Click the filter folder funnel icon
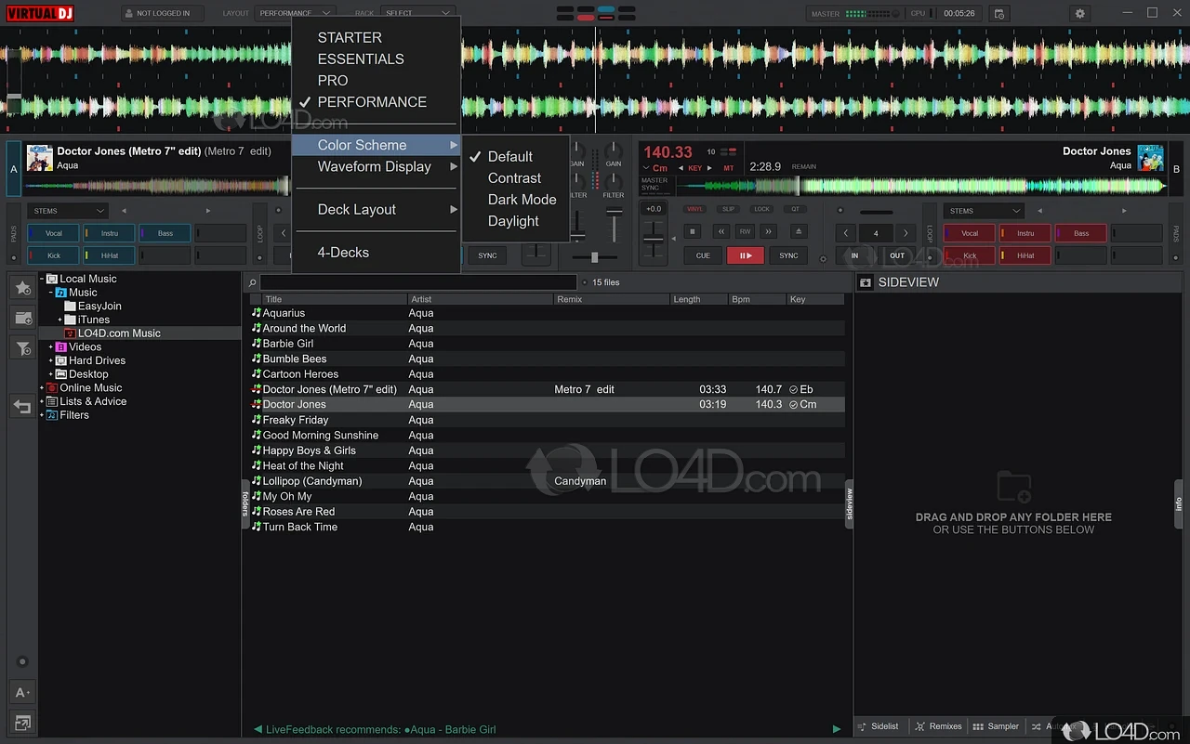Image resolution: width=1190 pixels, height=744 pixels. click(x=22, y=348)
